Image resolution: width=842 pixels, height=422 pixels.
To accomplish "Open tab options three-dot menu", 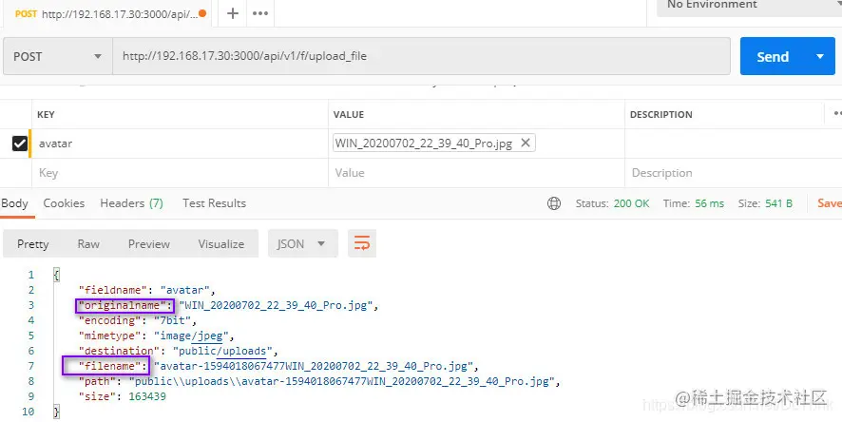I will click(x=260, y=13).
